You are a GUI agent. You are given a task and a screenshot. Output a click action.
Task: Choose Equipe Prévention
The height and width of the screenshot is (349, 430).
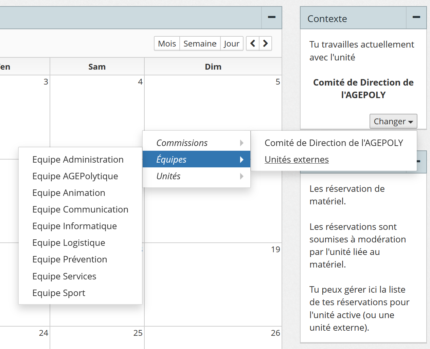70,259
